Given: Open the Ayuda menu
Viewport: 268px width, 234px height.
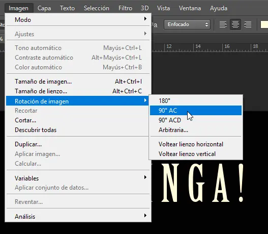Looking at the screenshot, I should [x=219, y=8].
